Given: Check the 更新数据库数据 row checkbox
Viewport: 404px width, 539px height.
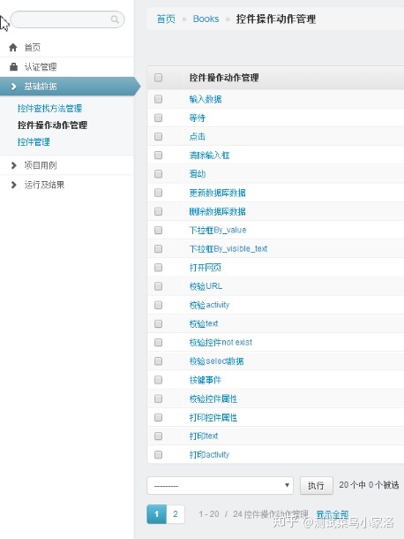Looking at the screenshot, I should (x=158, y=193).
